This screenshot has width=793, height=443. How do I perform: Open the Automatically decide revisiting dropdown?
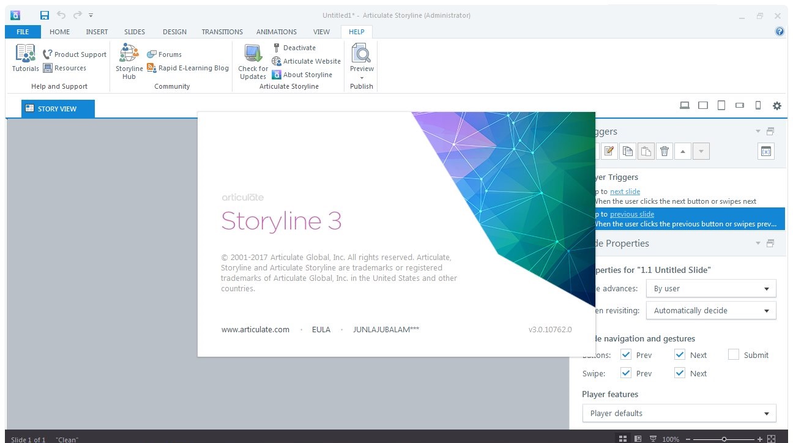tap(711, 310)
